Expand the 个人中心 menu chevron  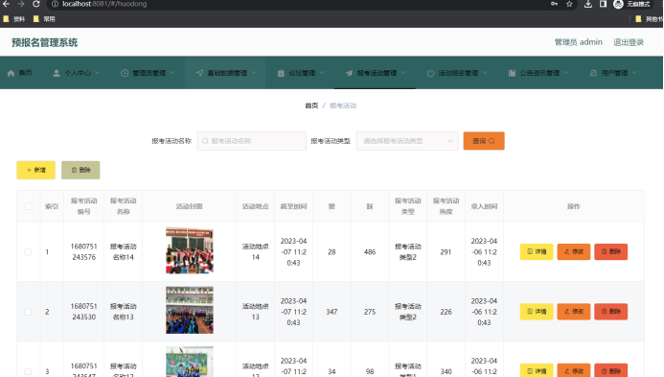[x=98, y=73]
